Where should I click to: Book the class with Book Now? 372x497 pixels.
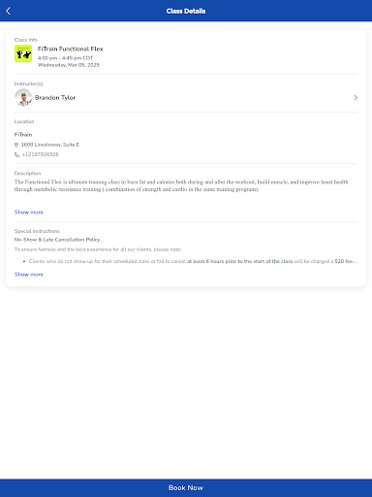tap(186, 487)
